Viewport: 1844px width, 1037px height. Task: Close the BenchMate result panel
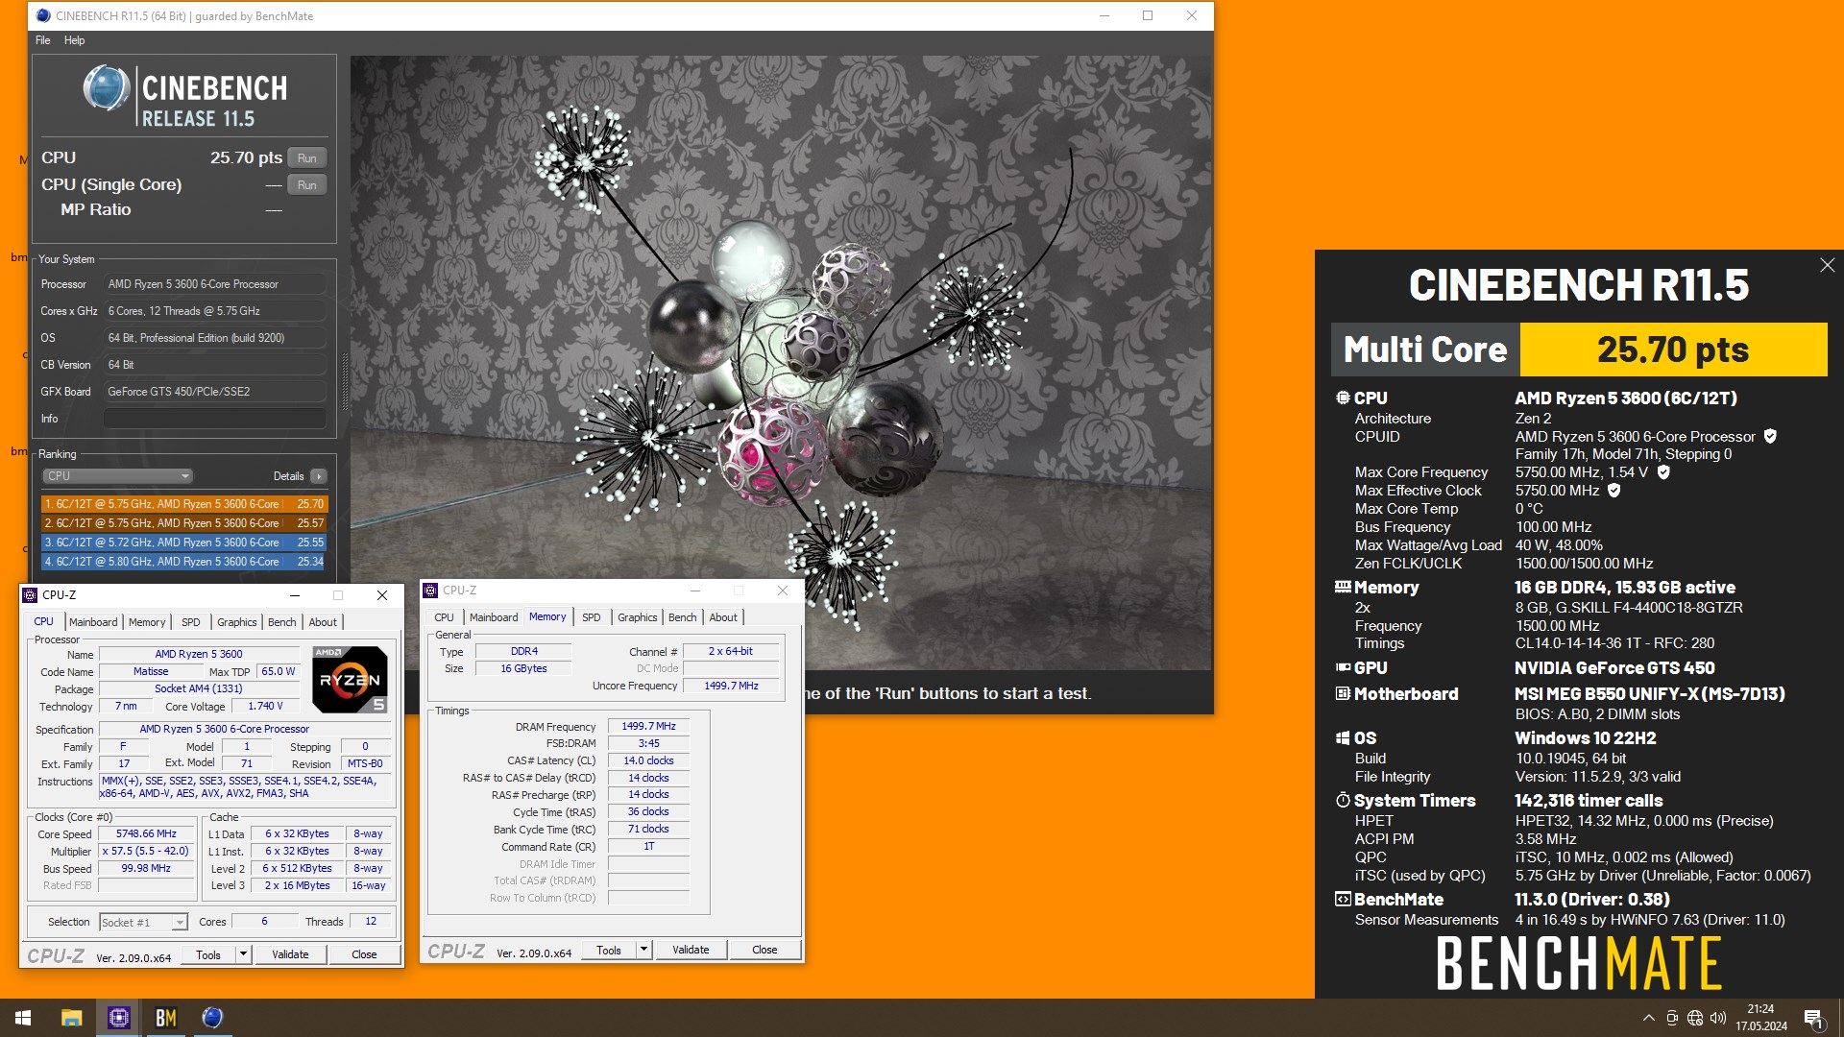click(1827, 266)
